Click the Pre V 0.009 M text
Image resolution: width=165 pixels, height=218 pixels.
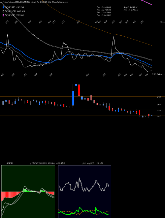click(131, 10)
